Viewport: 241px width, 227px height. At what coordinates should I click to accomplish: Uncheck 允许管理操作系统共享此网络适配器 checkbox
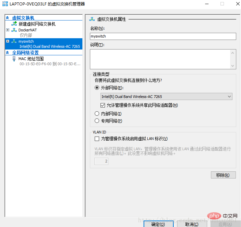pos(103,105)
